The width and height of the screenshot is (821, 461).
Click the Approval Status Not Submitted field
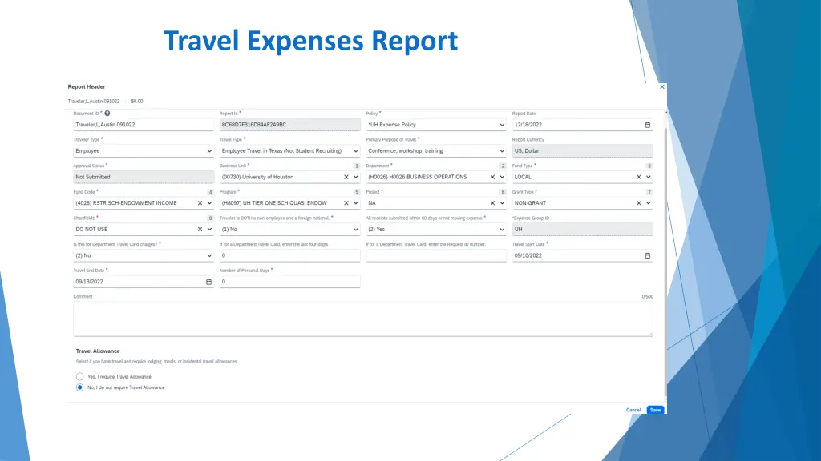[x=144, y=177]
